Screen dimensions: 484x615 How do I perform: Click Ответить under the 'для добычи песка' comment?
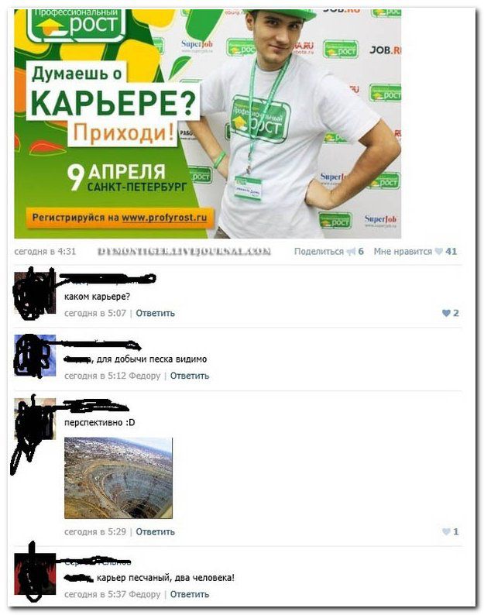(x=190, y=376)
